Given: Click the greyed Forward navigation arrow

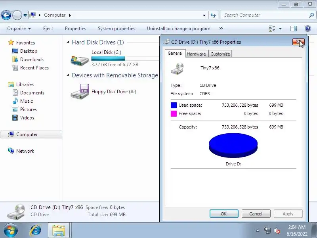Looking at the screenshot, I should coord(17,15).
